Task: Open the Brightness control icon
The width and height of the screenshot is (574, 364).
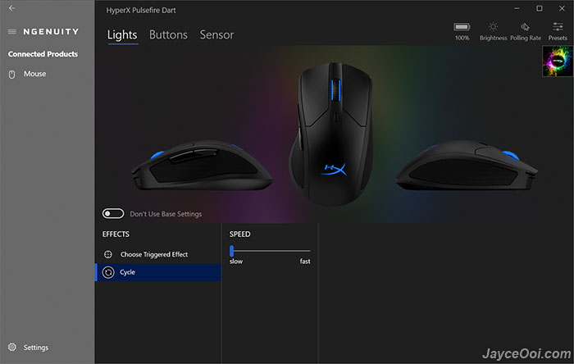Action: point(493,27)
